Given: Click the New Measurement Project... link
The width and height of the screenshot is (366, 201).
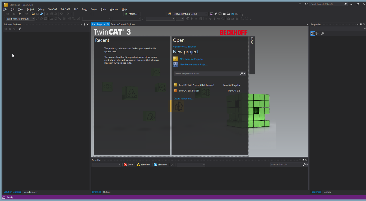Looking at the screenshot, I should pyautogui.click(x=194, y=64).
